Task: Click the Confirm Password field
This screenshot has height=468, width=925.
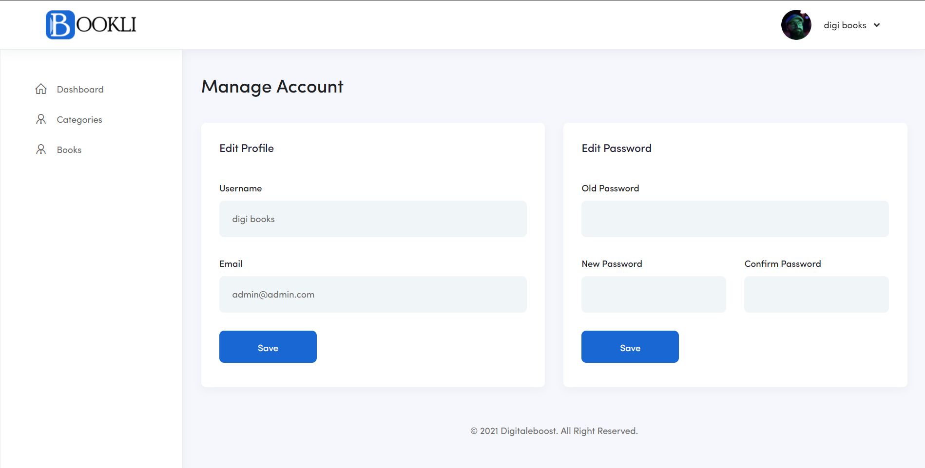Action: click(816, 294)
